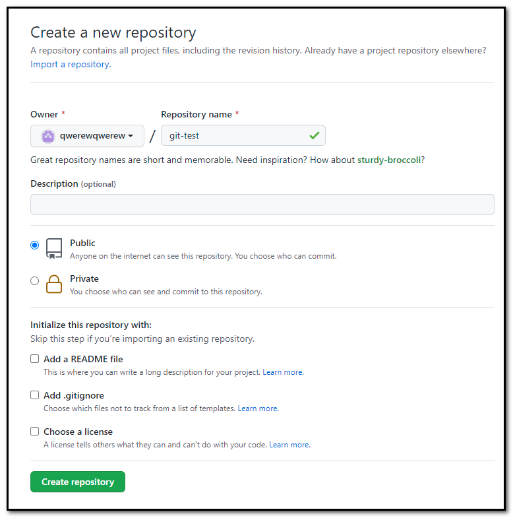Focus the Description input field

click(x=262, y=205)
